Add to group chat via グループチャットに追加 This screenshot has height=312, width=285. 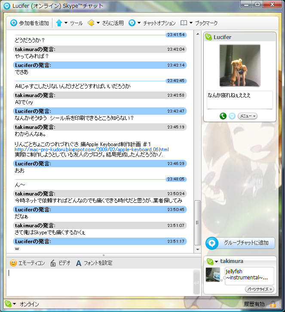click(x=240, y=243)
